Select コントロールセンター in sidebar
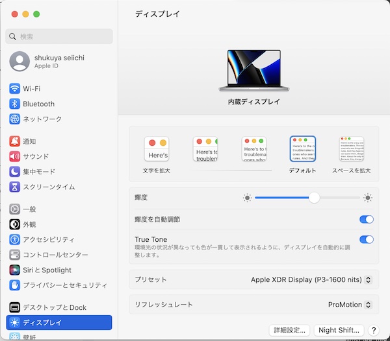The image size is (390, 341). (55, 255)
